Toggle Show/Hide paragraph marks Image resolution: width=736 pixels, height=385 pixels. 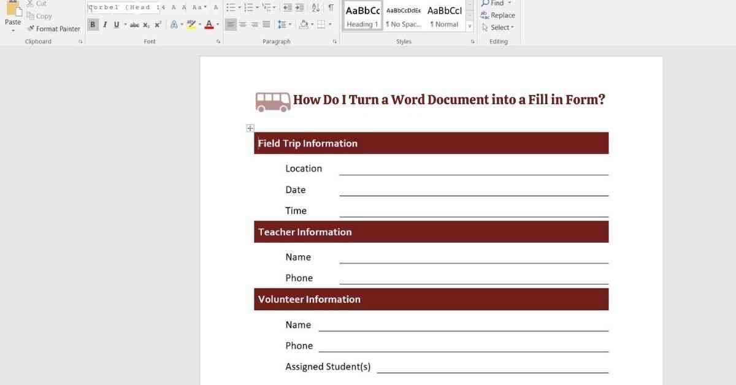click(331, 8)
